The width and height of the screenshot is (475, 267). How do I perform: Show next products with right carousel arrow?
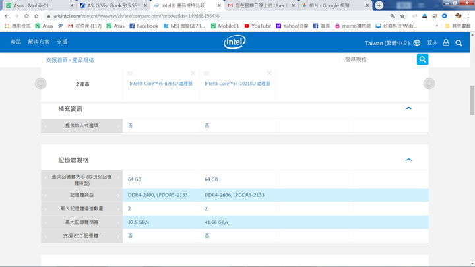coord(429,84)
